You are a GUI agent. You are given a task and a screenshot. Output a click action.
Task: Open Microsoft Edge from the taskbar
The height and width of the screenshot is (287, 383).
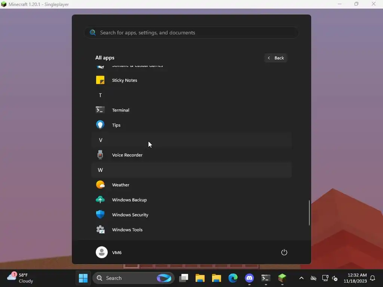pos(233,278)
